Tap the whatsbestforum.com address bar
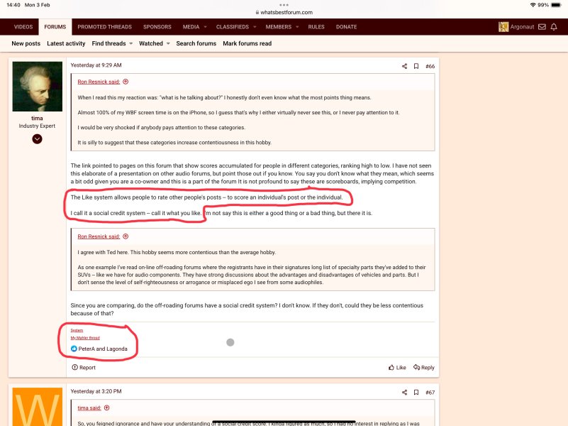Viewport: 568px width, 426px height. click(284, 12)
